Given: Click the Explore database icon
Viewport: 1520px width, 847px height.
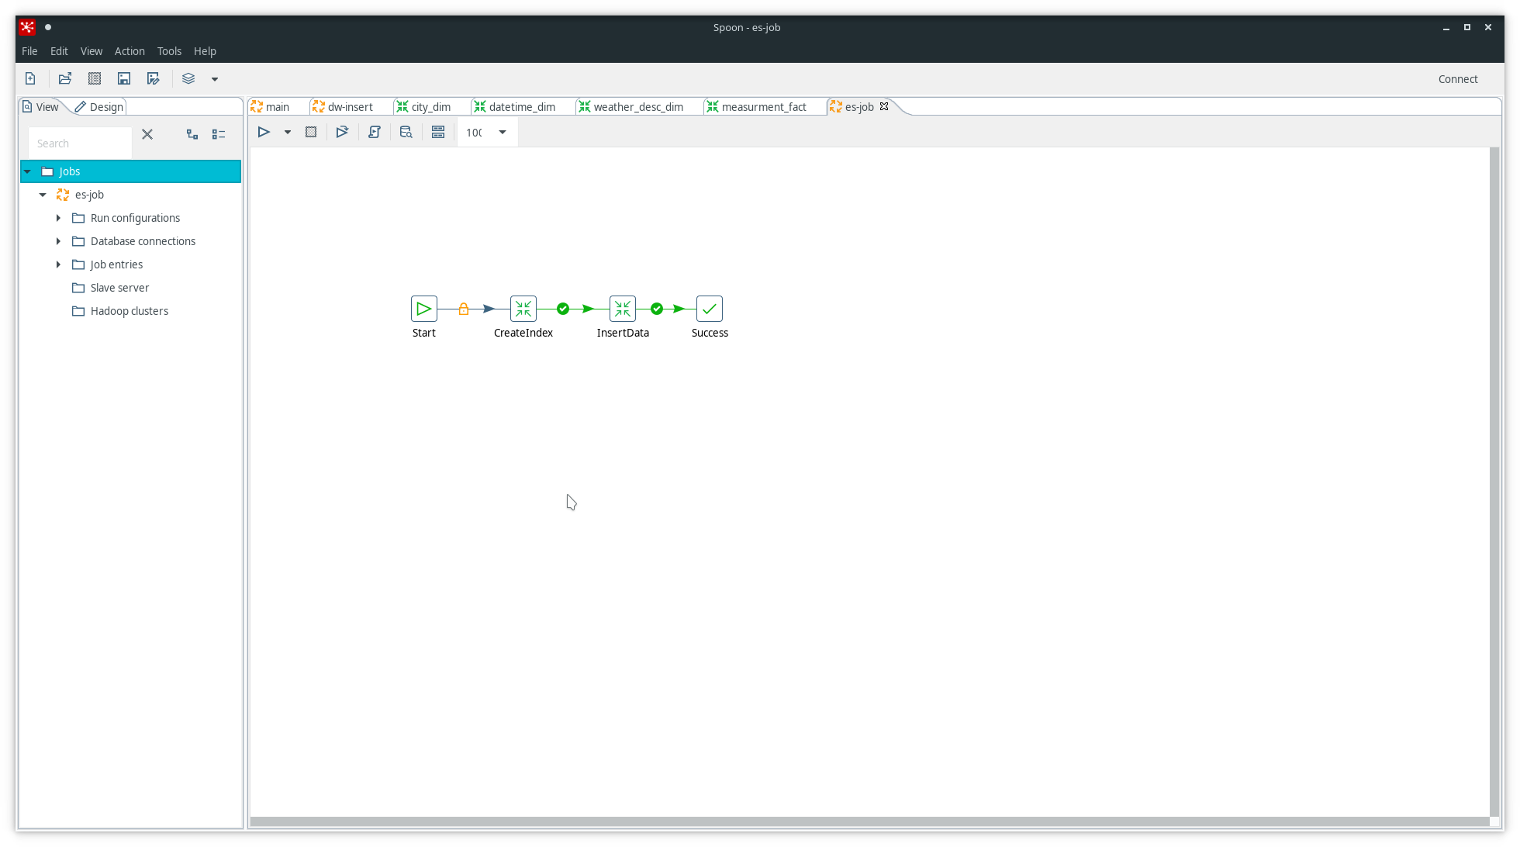Looking at the screenshot, I should [x=406, y=132].
